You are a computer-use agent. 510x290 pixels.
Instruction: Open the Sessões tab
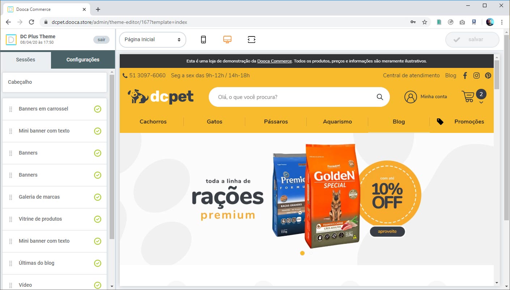[x=26, y=60]
